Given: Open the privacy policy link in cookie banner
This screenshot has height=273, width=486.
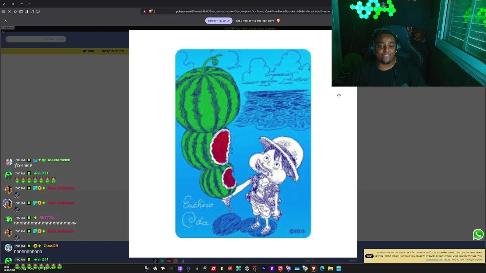Looking at the screenshot, I should 434,260.
